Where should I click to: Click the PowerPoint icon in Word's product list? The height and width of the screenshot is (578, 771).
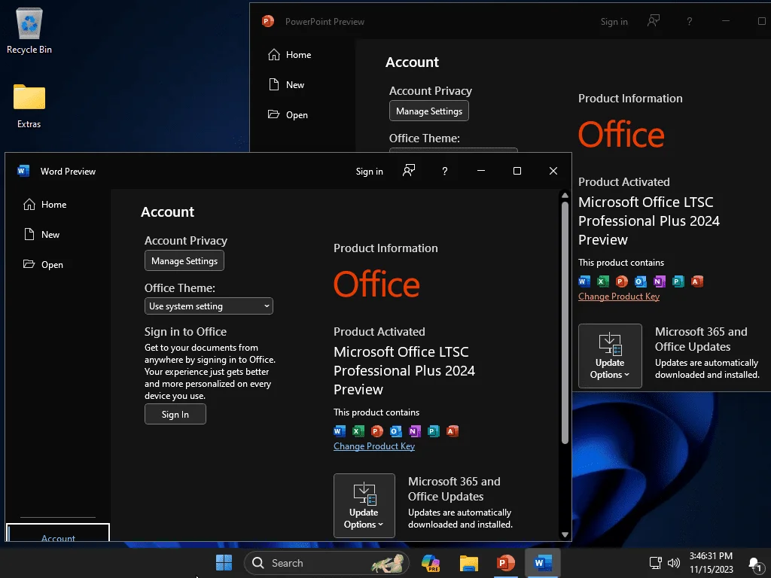tap(377, 431)
